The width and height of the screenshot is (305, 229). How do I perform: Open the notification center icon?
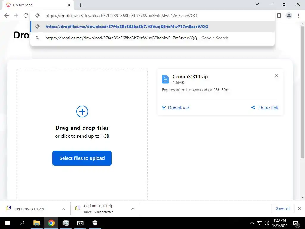tap(295, 223)
